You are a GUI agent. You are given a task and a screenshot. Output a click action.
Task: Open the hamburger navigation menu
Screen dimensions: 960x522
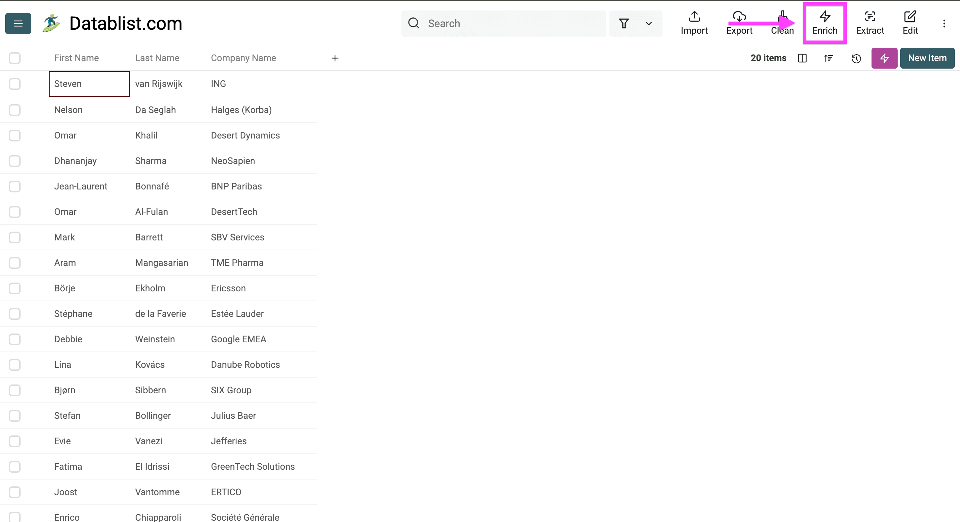[18, 23]
